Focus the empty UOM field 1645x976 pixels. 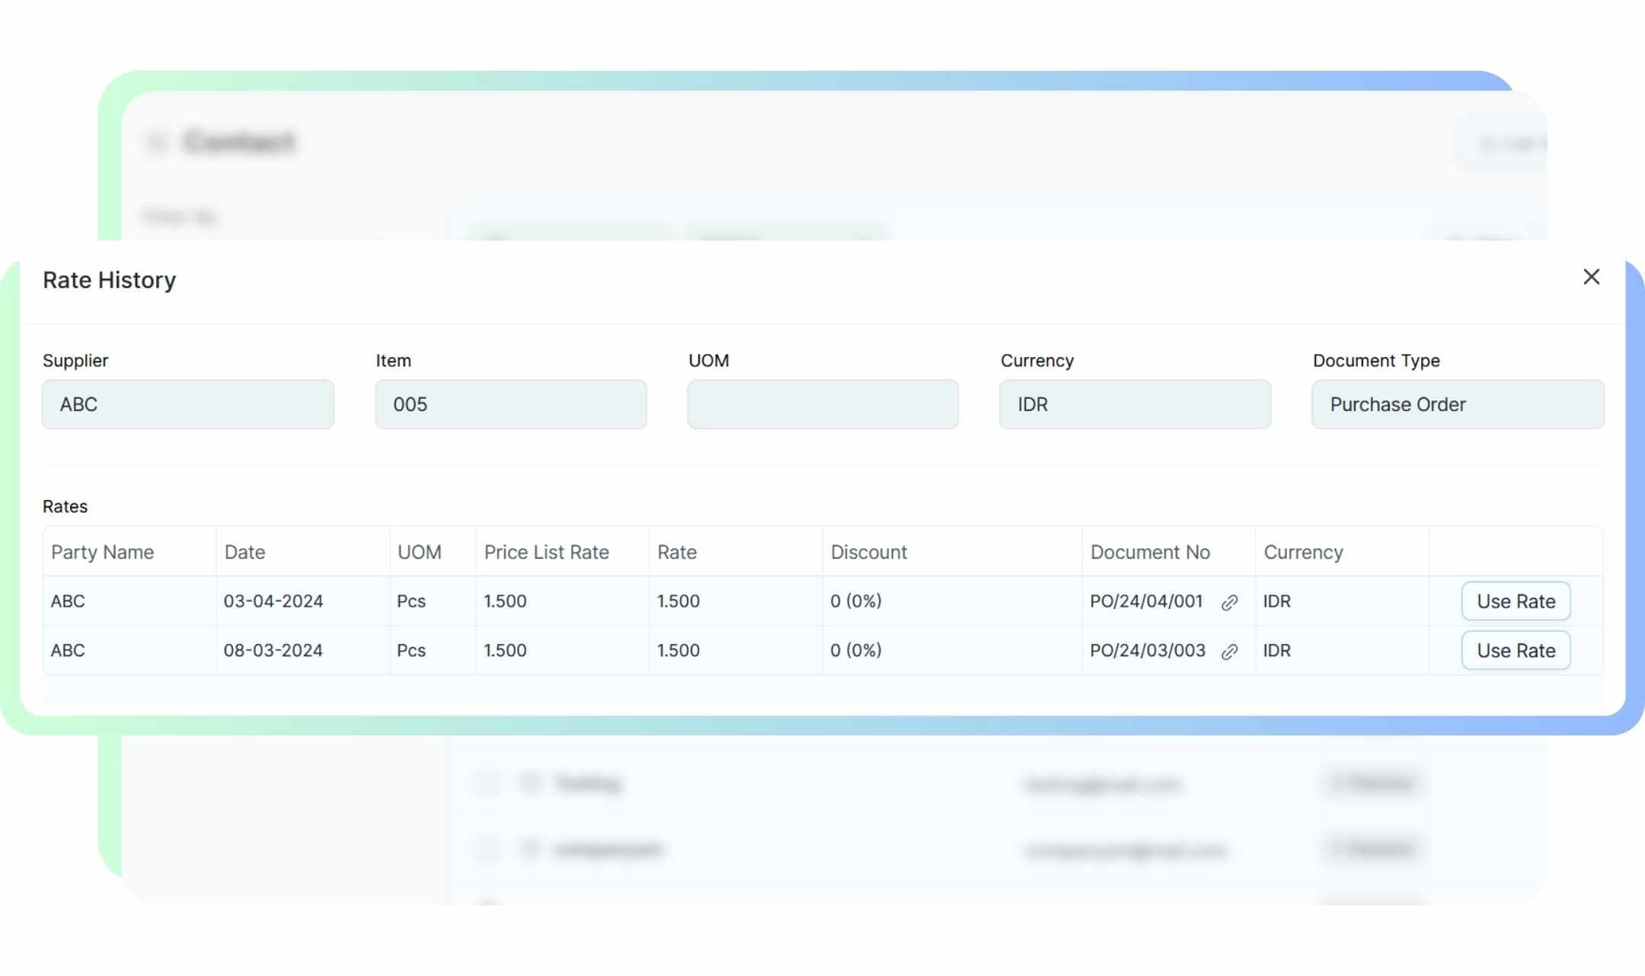pos(822,404)
